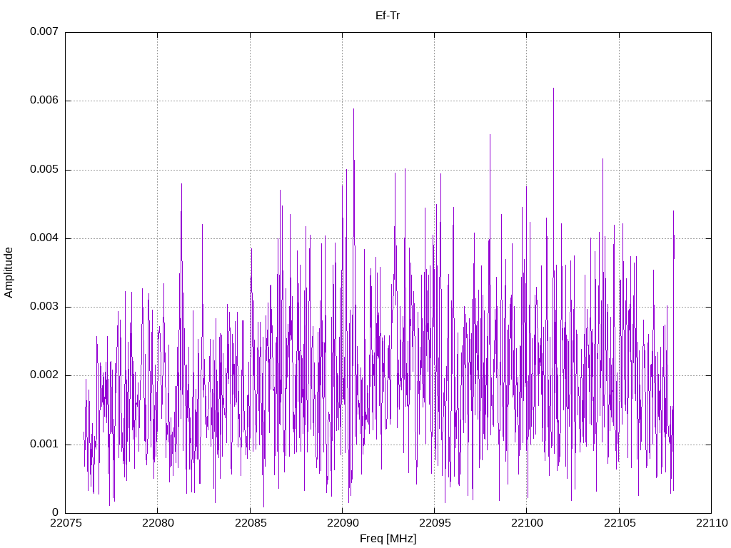Click the 22075 x-axis tick label
The image size is (731, 548).
(x=65, y=523)
